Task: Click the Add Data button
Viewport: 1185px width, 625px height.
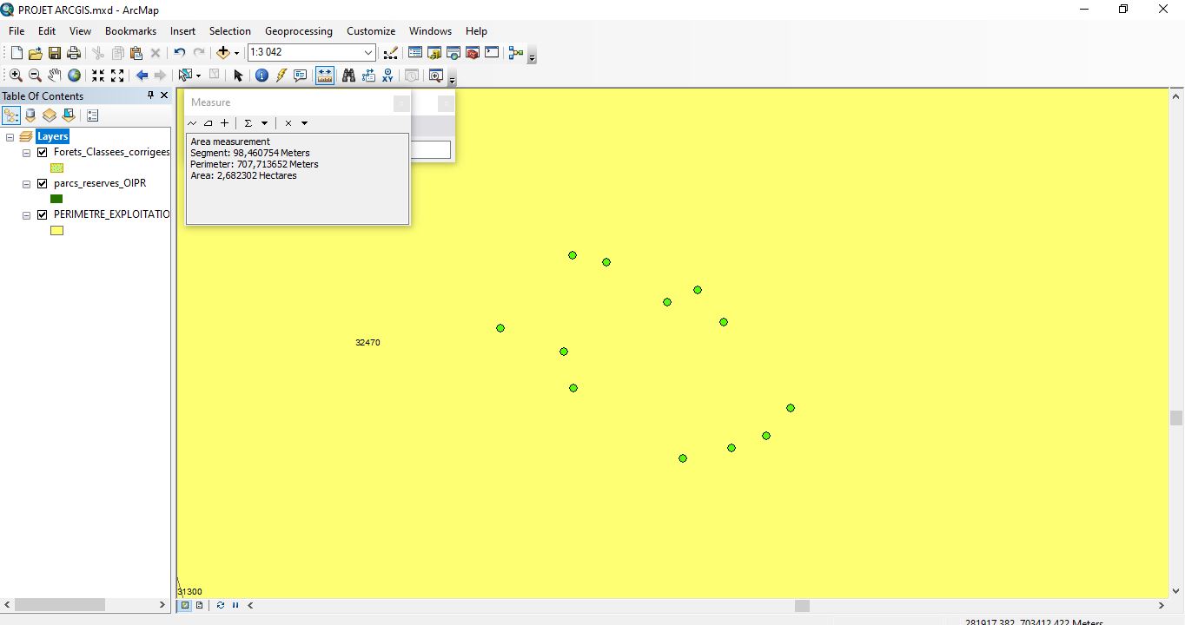Action: [x=223, y=53]
